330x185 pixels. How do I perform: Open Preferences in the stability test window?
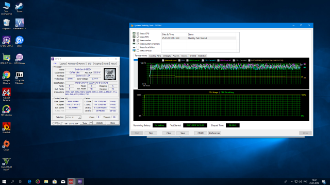pyautogui.click(x=214, y=133)
